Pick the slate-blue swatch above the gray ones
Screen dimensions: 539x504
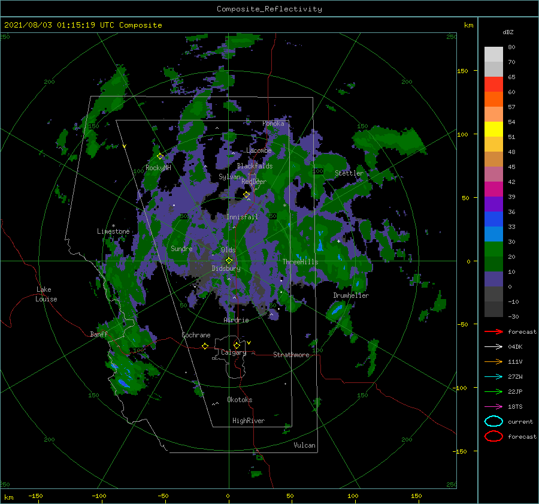493,279
